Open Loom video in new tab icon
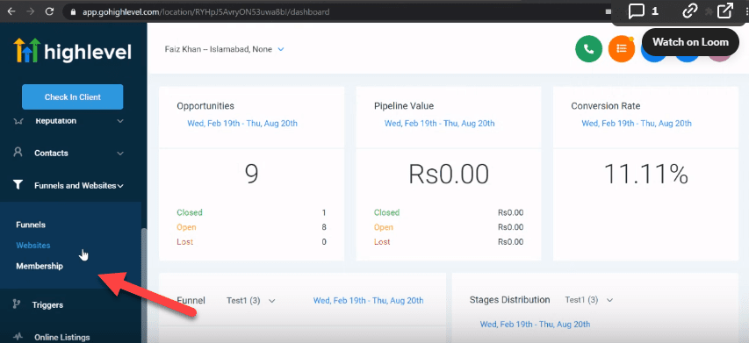 coord(725,11)
